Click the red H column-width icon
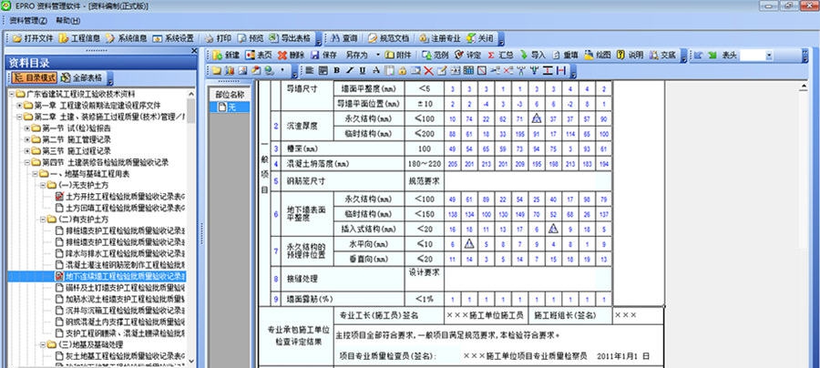The height and width of the screenshot is (368, 820). [561, 70]
